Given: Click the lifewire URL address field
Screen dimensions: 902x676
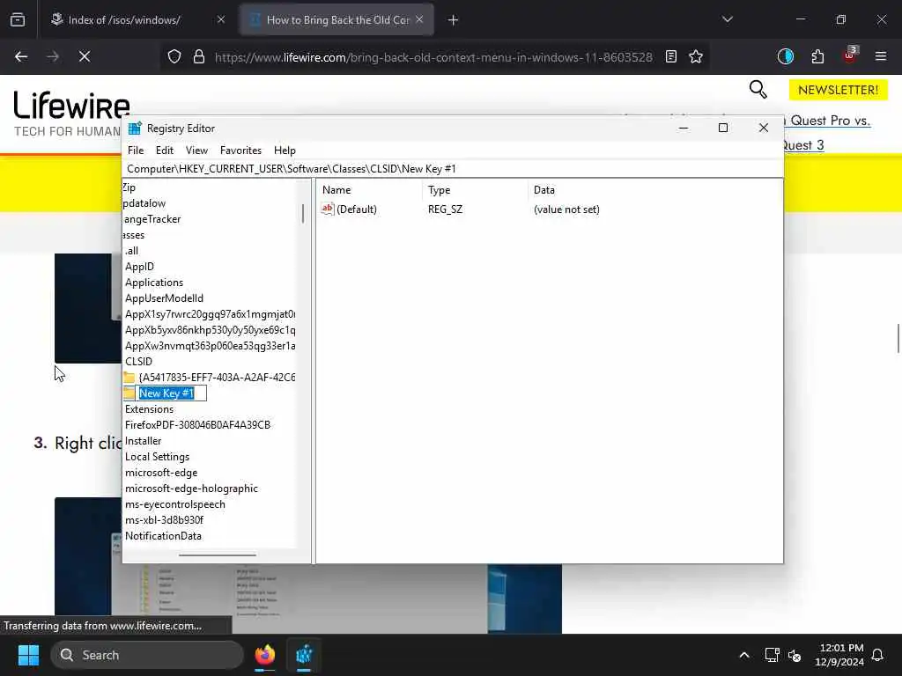Looking at the screenshot, I should tap(433, 57).
